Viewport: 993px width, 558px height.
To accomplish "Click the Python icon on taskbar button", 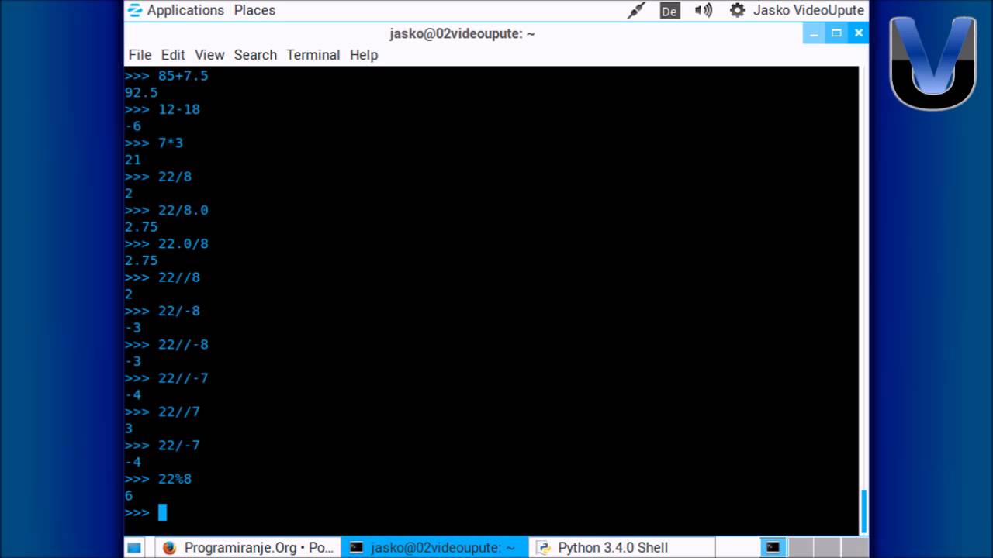I will (x=543, y=548).
